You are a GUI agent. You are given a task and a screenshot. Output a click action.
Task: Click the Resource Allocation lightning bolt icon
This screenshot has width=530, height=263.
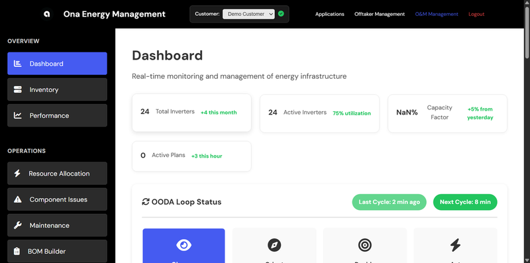[x=17, y=174]
